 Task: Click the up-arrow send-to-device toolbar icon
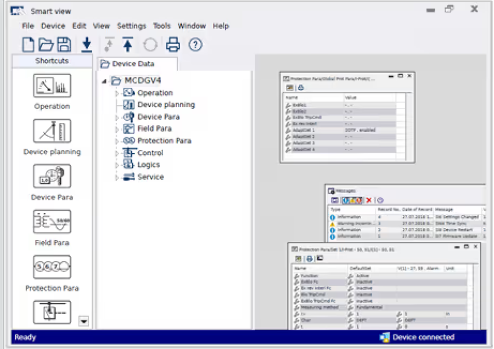[x=127, y=44]
